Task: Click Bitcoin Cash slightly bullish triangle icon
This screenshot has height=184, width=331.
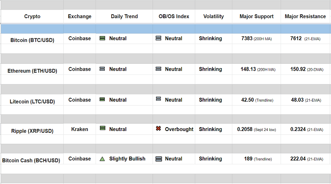Action: click(x=102, y=159)
